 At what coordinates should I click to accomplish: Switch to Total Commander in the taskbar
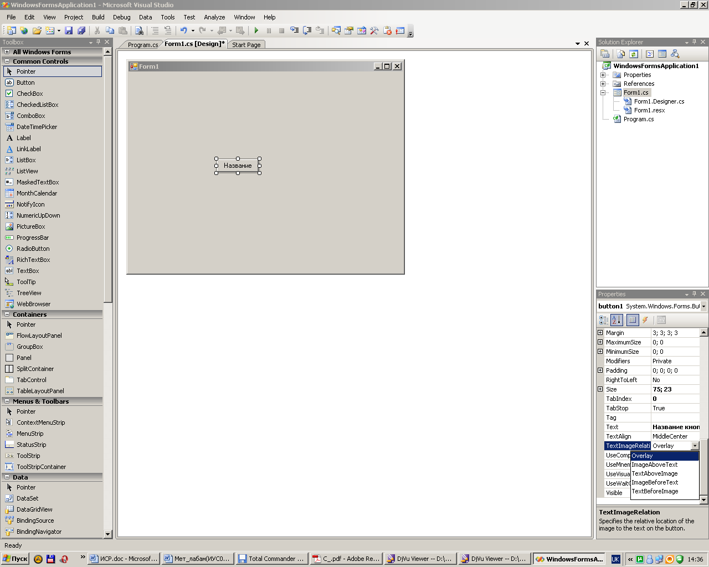[x=271, y=559]
